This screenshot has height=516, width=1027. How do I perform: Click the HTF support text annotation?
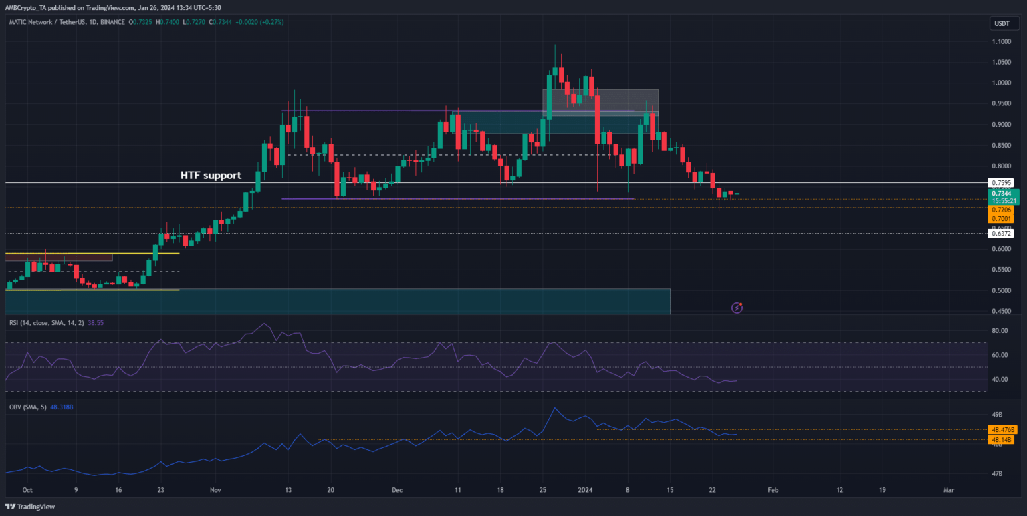pos(211,176)
